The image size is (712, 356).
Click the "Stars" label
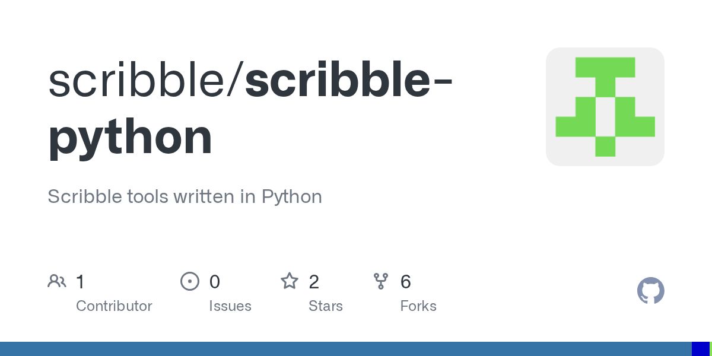326,306
